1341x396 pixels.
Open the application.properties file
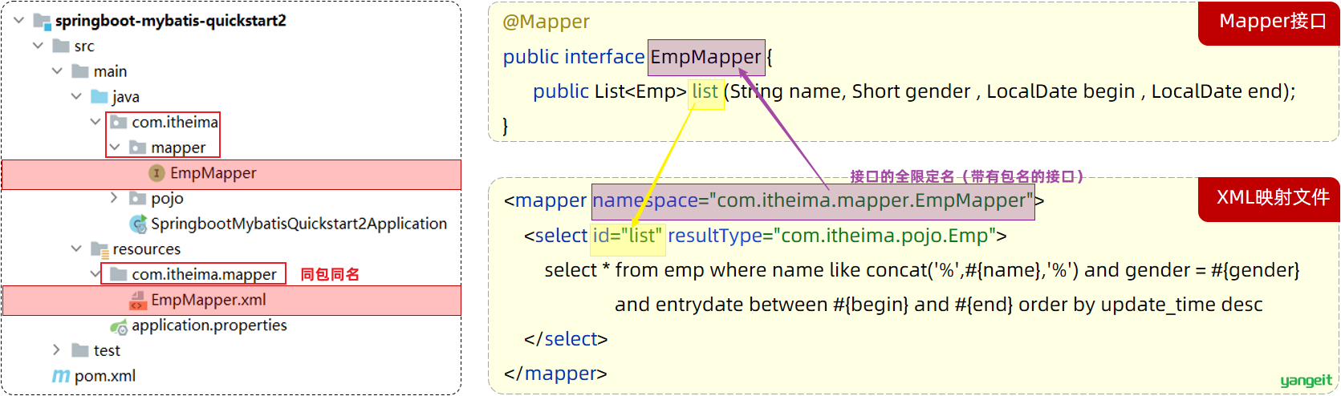pos(209,325)
